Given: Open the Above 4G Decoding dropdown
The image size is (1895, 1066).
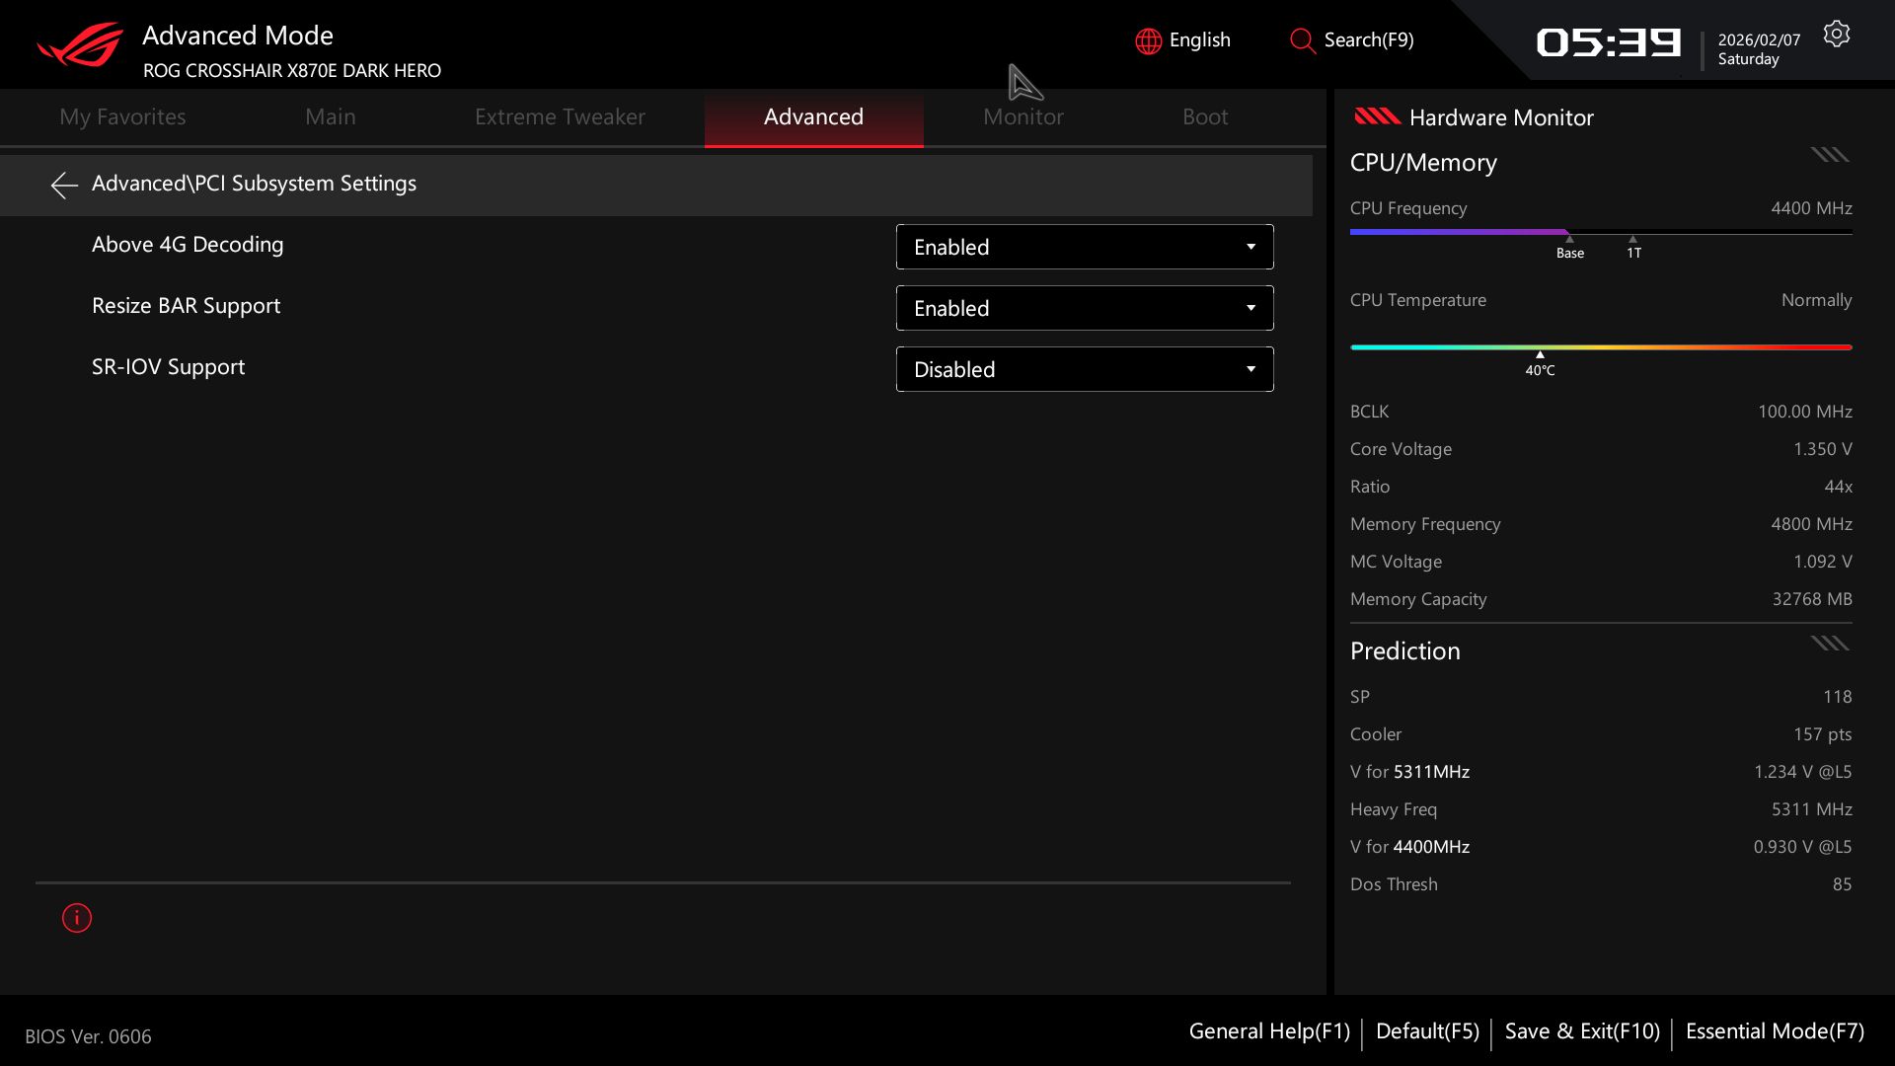Looking at the screenshot, I should (x=1084, y=247).
